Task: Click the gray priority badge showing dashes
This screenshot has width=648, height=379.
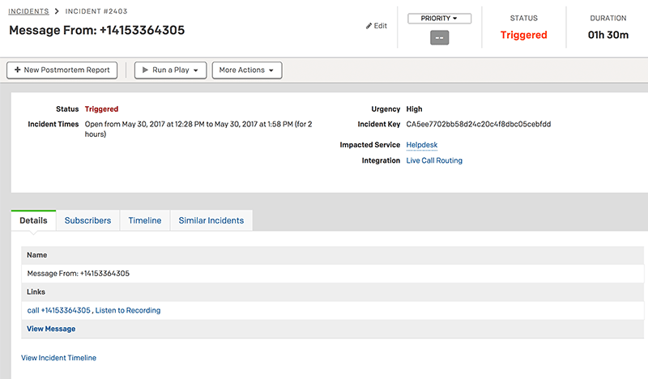Action: pos(439,37)
